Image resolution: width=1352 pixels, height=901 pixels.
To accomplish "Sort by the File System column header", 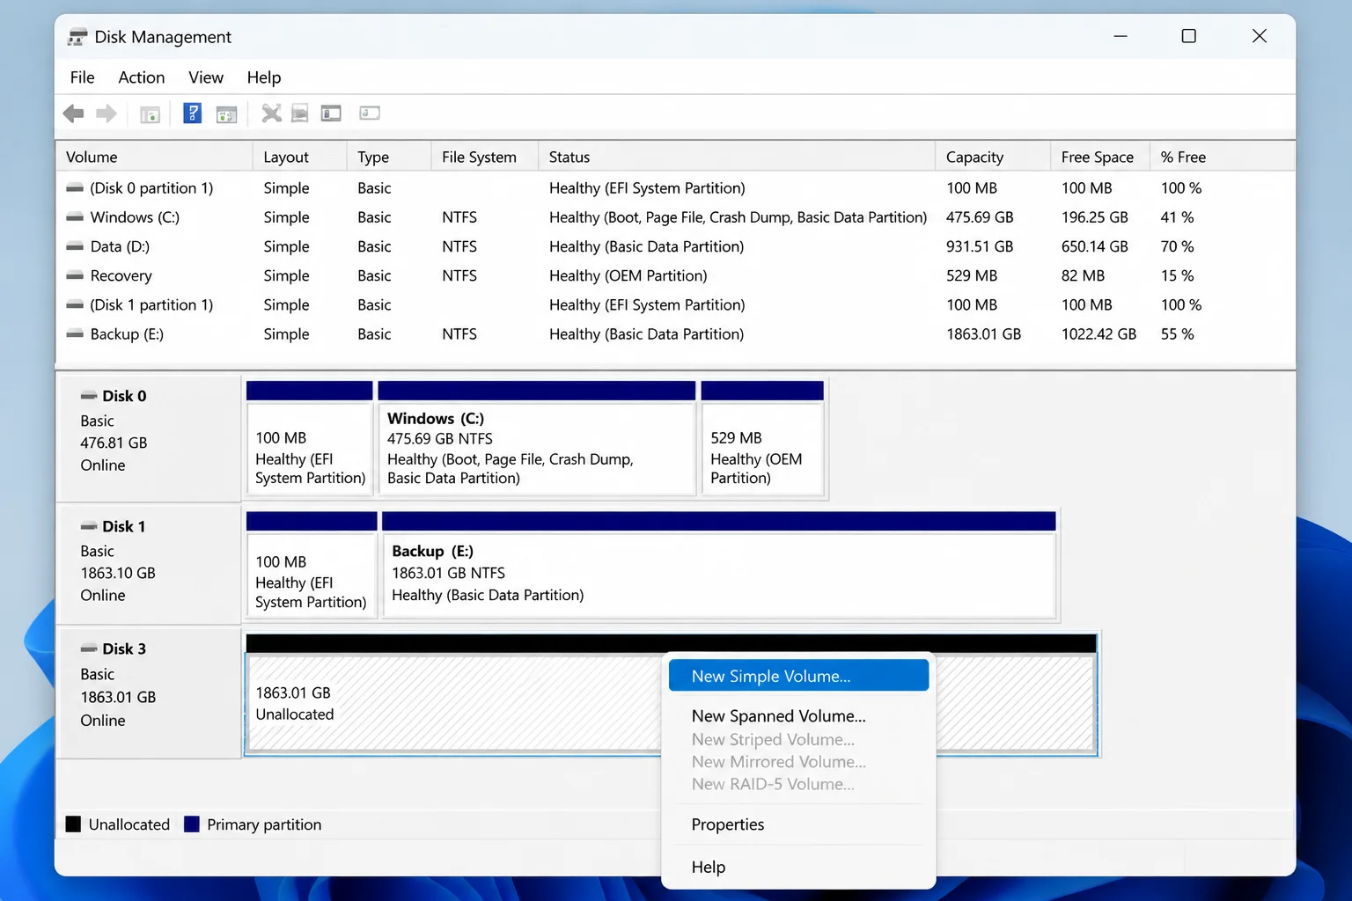I will point(484,157).
